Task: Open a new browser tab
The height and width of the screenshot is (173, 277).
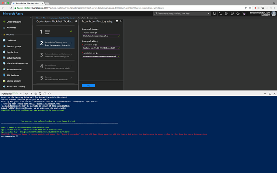Action: point(47,4)
